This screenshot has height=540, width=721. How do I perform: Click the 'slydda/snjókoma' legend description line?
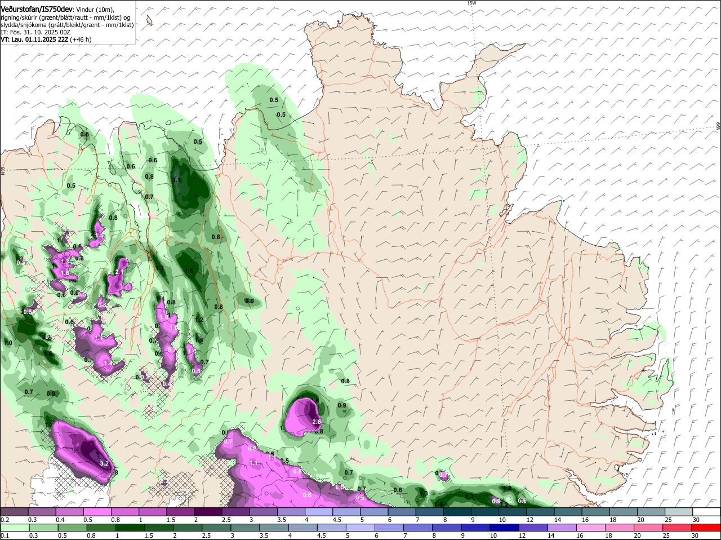[67, 25]
